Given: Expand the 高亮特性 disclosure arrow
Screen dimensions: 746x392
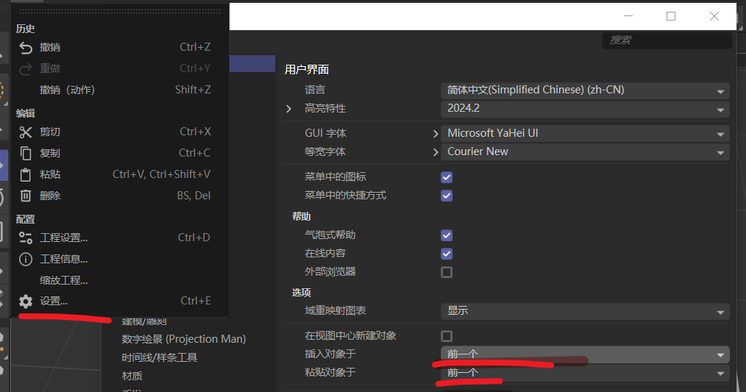Looking at the screenshot, I should 289,109.
